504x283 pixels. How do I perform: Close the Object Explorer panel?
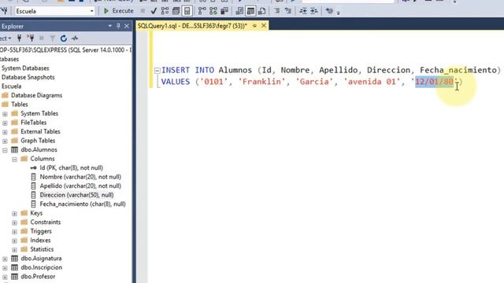click(x=127, y=26)
